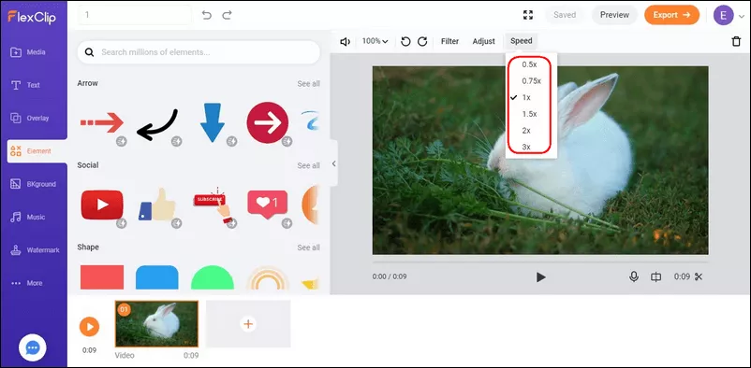Open the user profile avatar menu
751x368 pixels.
coord(723,15)
